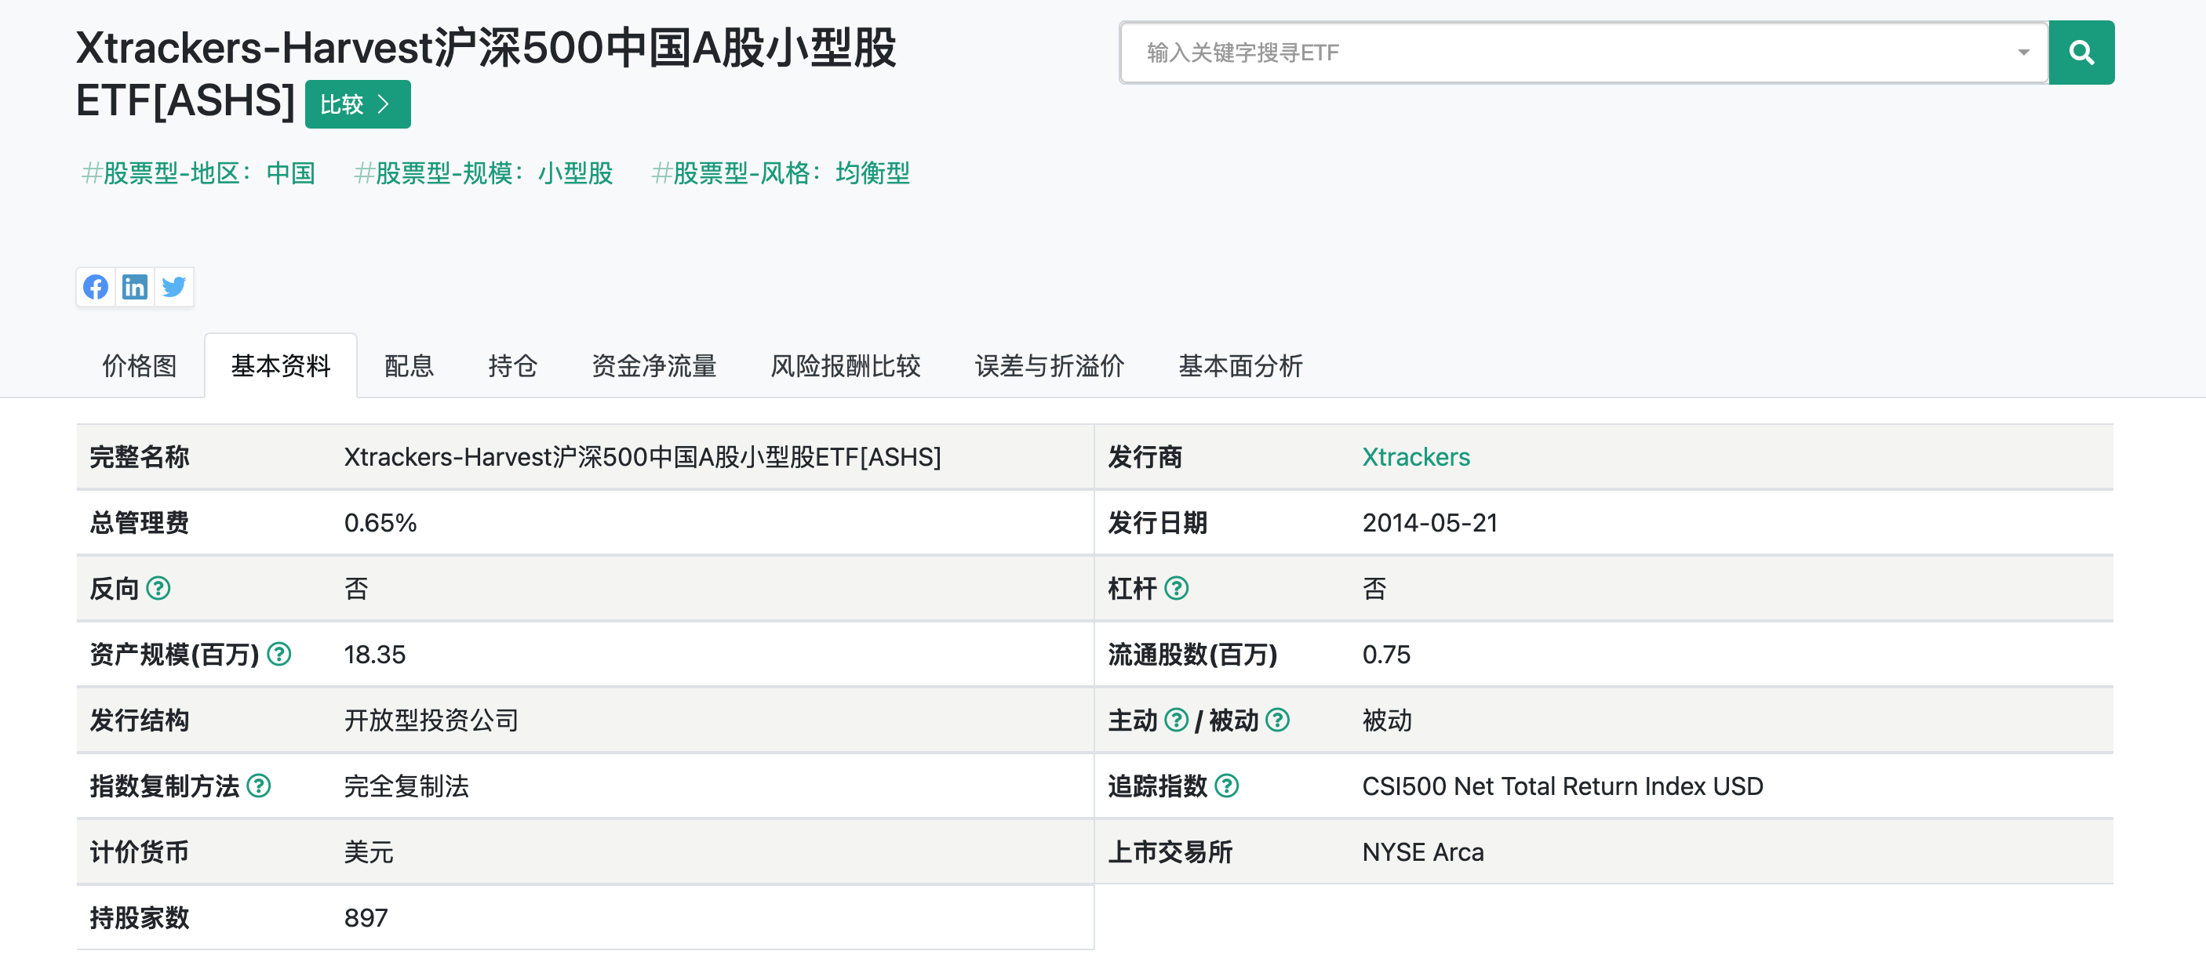Share the page via the Facebook icon
The image size is (2206, 980).
[x=96, y=288]
